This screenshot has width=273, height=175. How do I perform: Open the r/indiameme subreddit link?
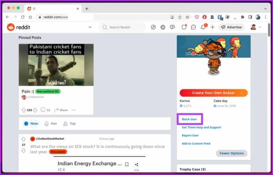pos(36,97)
